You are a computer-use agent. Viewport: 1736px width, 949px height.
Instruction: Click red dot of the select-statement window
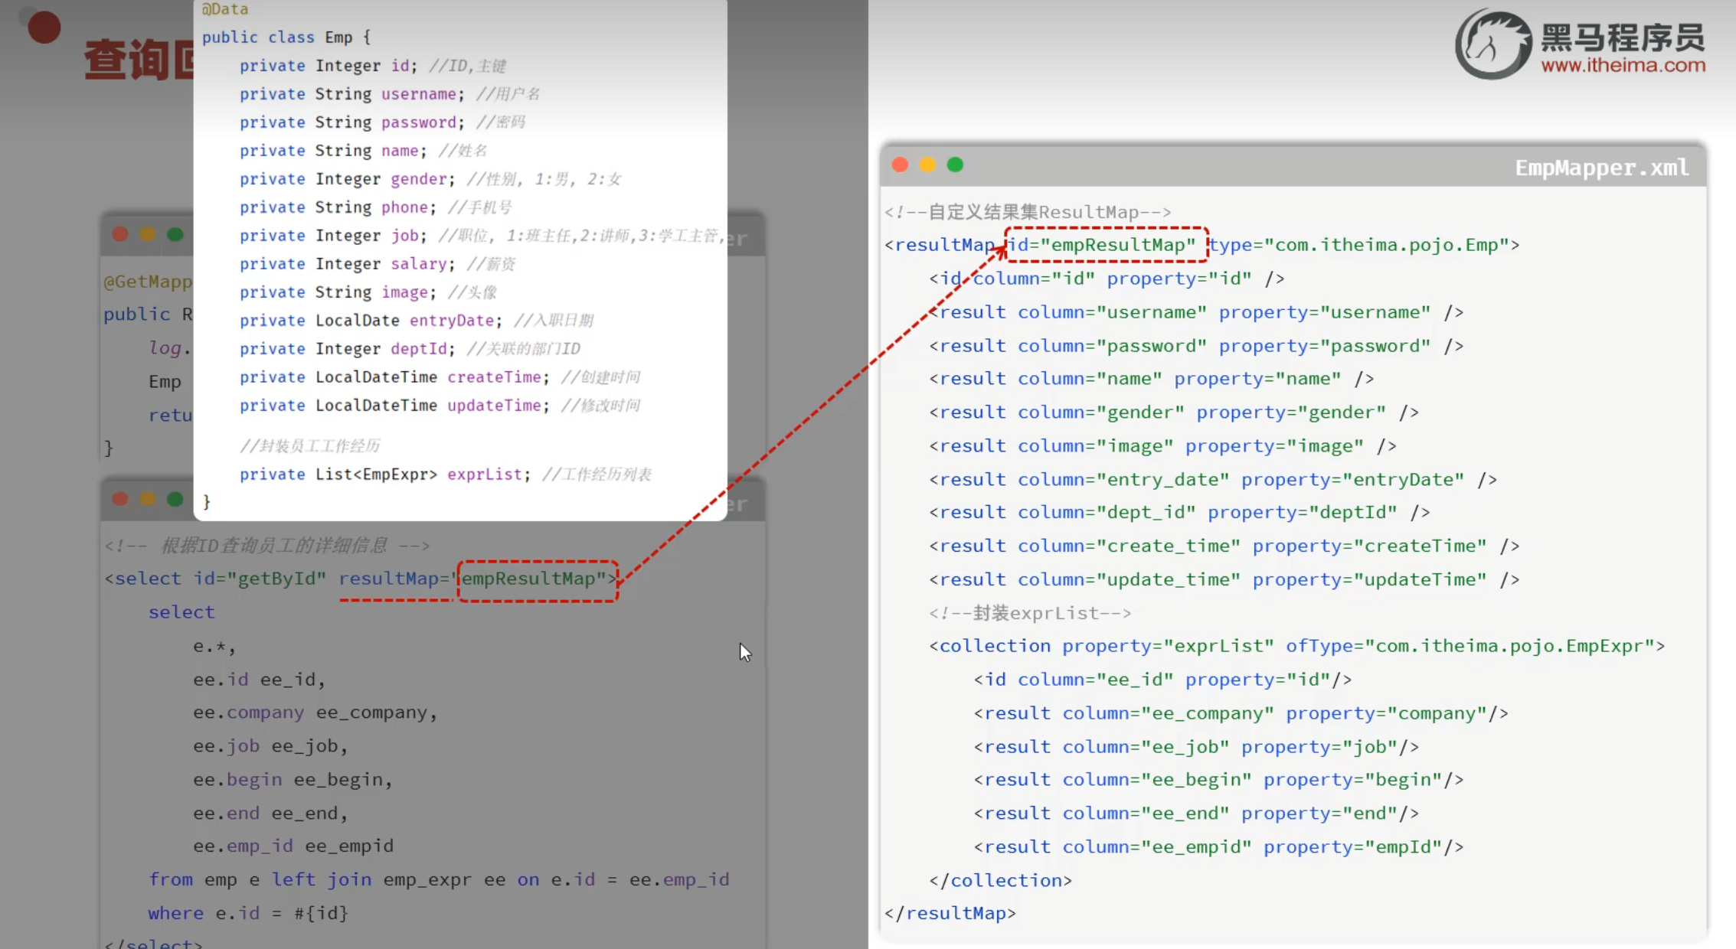click(120, 499)
